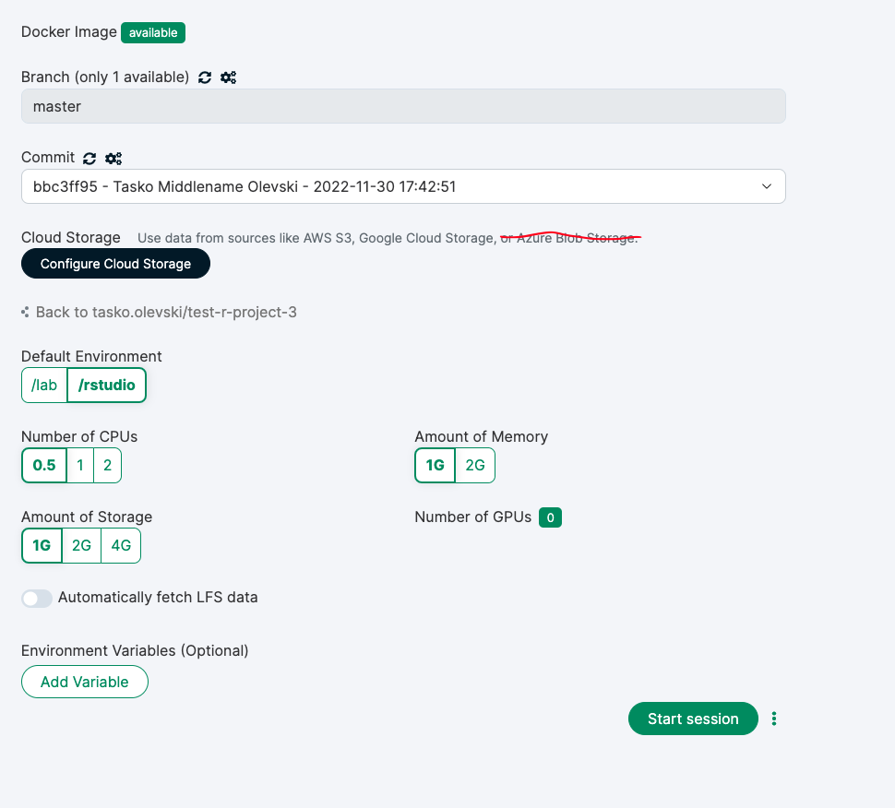The height and width of the screenshot is (808, 895).
Task: Switch default environment to /rstudio
Action: click(x=106, y=385)
